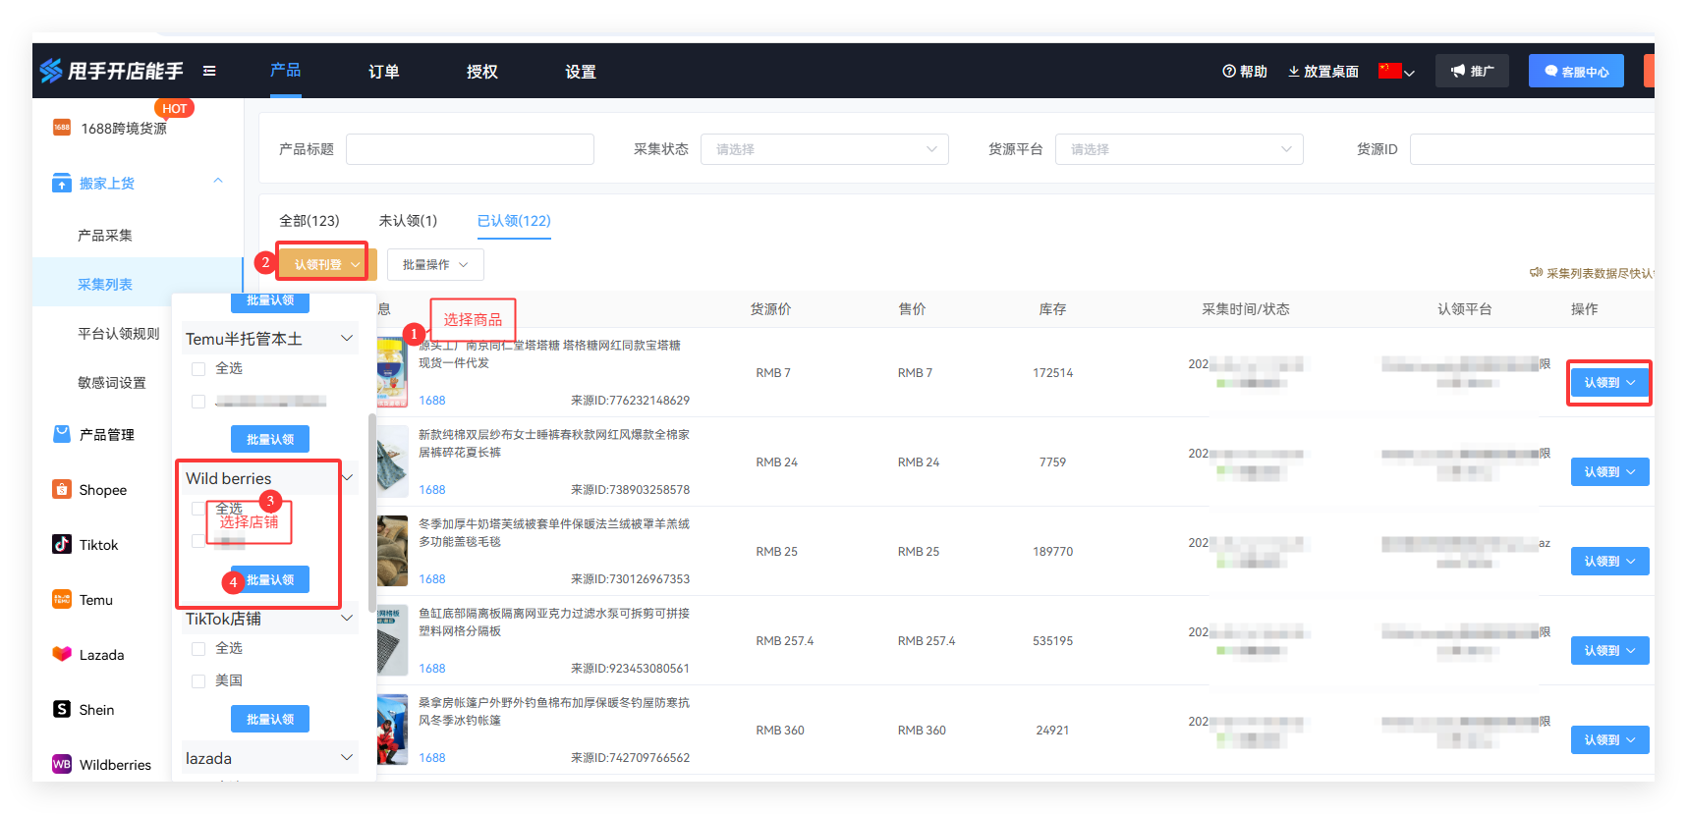Screen dimensions: 1687x814
Task: Click the 产品标题 input field
Action: [x=470, y=149]
